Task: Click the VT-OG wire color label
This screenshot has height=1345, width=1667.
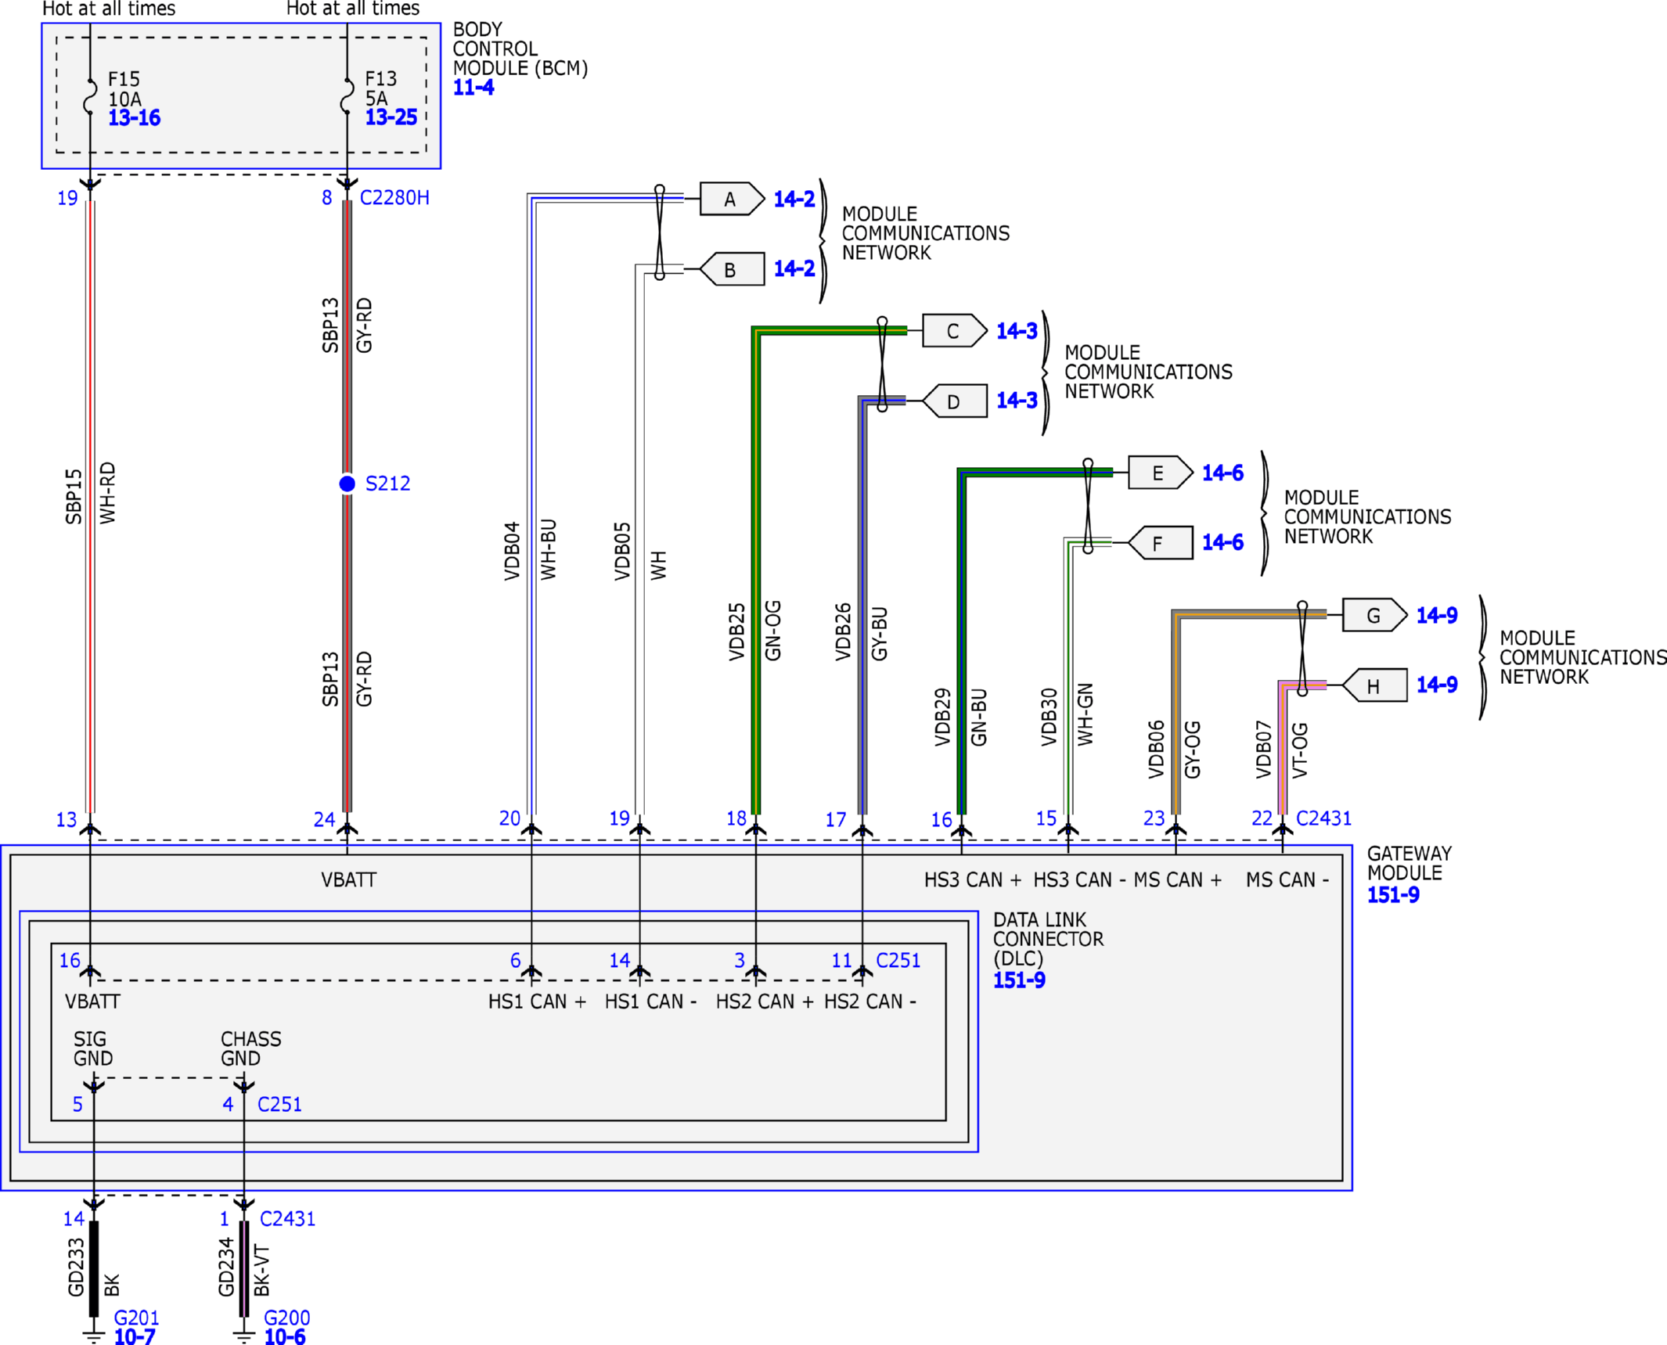Action: [1299, 750]
